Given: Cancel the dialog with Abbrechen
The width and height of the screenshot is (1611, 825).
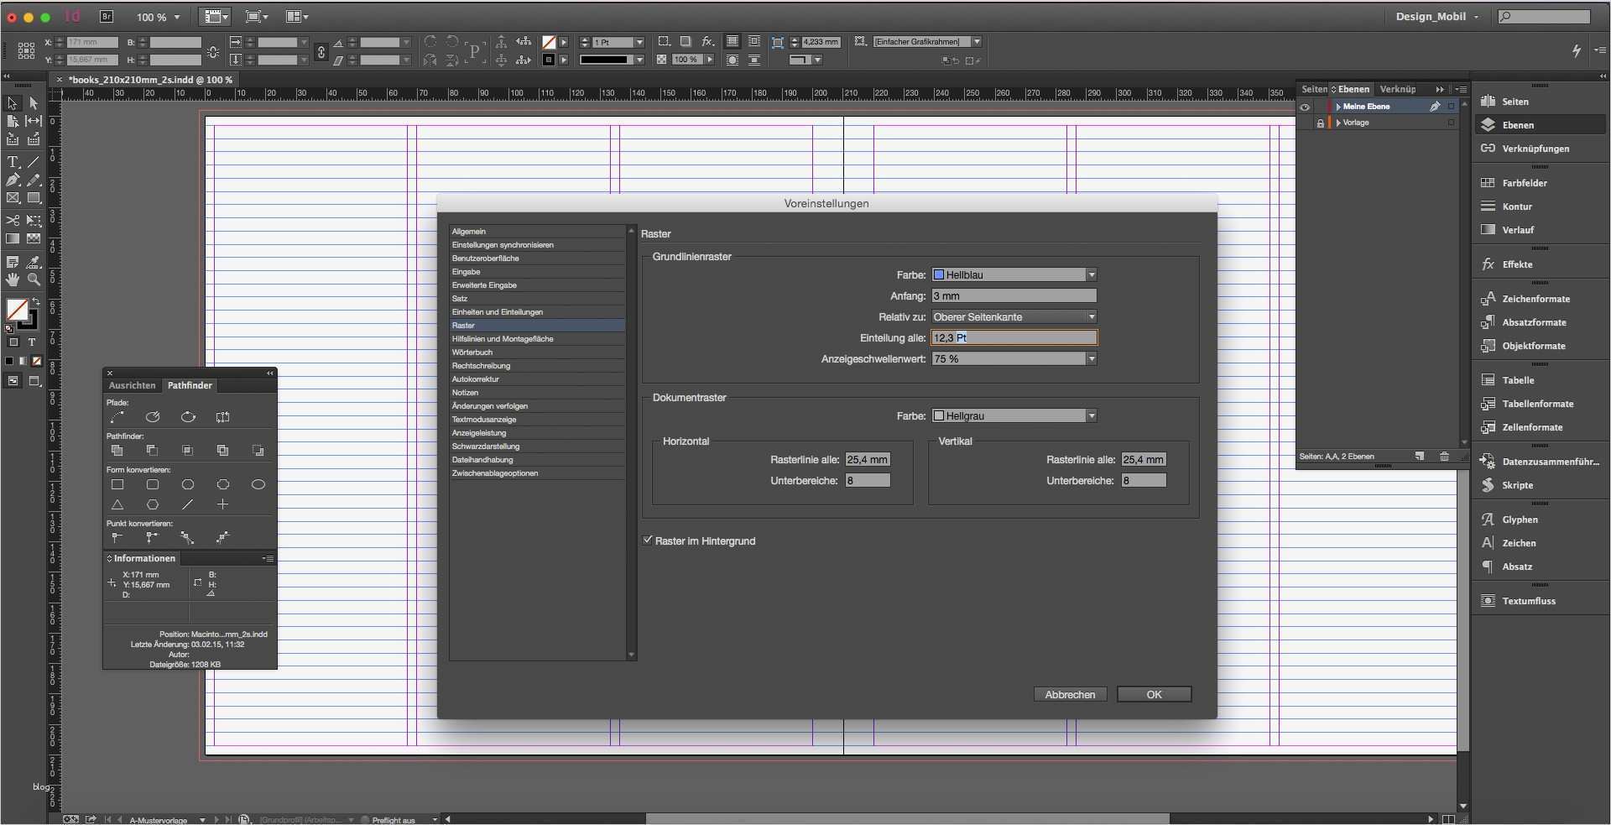Looking at the screenshot, I should (x=1069, y=693).
